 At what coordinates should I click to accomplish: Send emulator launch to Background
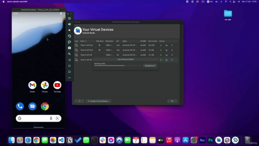point(150,66)
